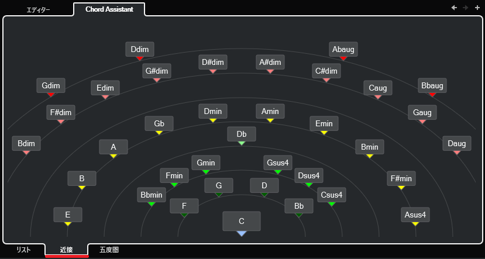
Task: Choose the central C chord
Action: click(x=242, y=222)
